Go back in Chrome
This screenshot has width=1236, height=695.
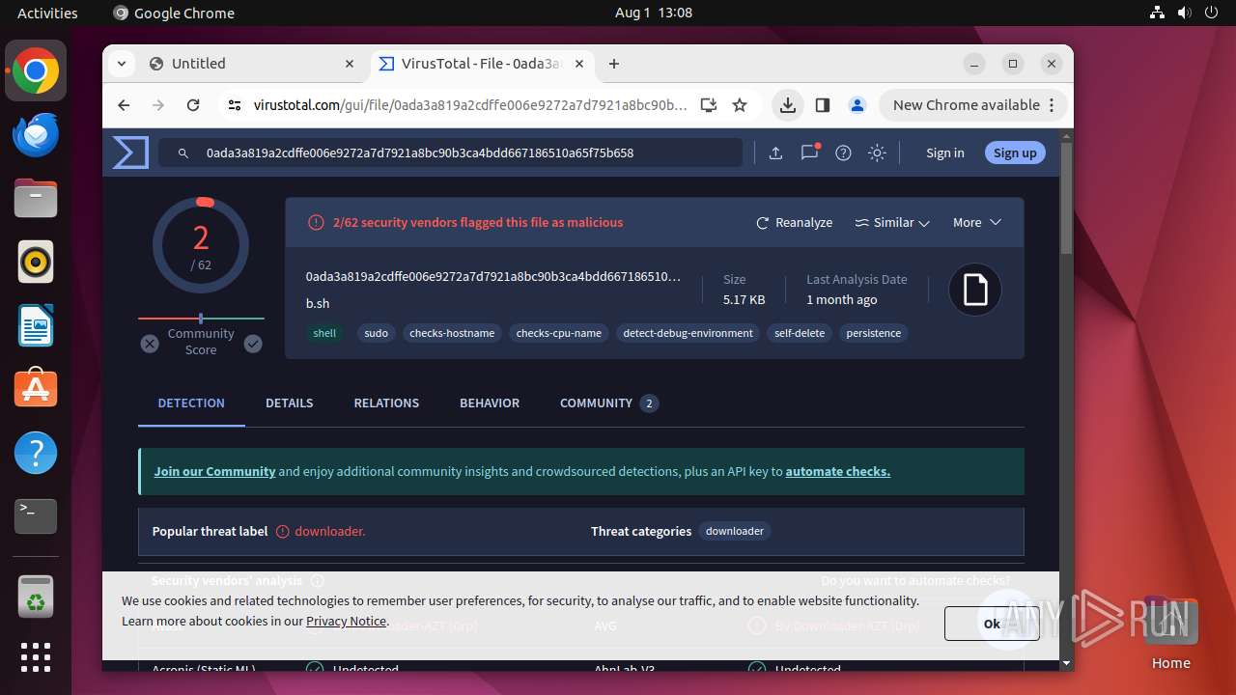(124, 105)
